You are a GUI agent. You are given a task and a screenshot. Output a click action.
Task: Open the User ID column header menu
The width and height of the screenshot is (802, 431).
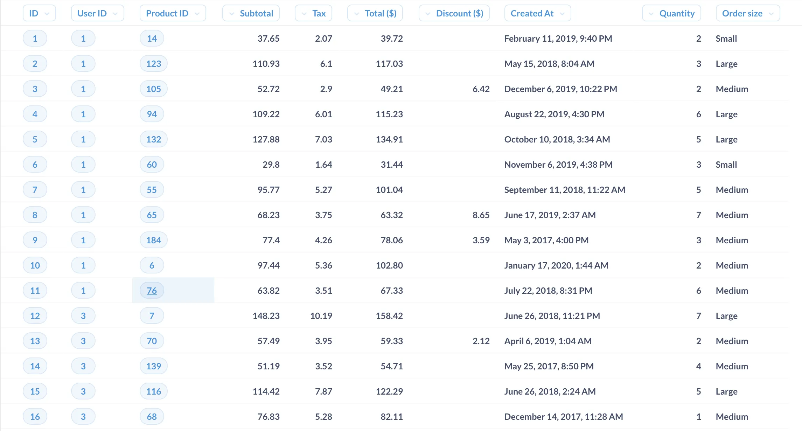coord(97,13)
